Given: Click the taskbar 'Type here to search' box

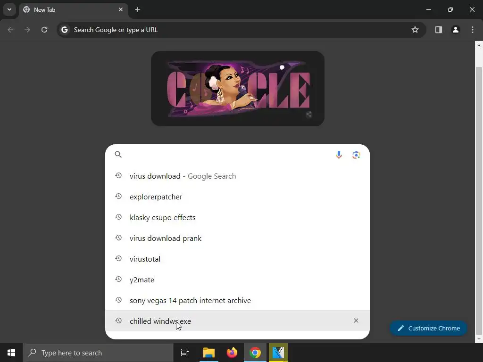Looking at the screenshot, I should (x=98, y=353).
